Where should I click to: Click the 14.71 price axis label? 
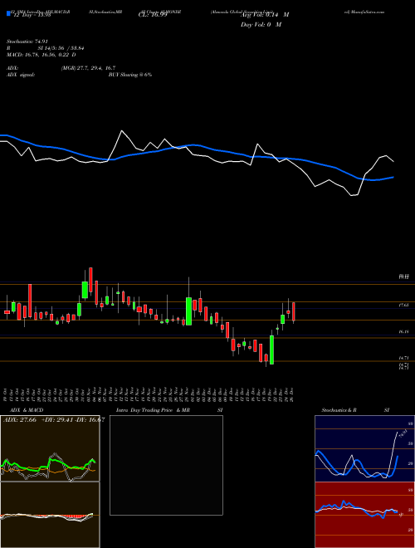tap(403, 358)
